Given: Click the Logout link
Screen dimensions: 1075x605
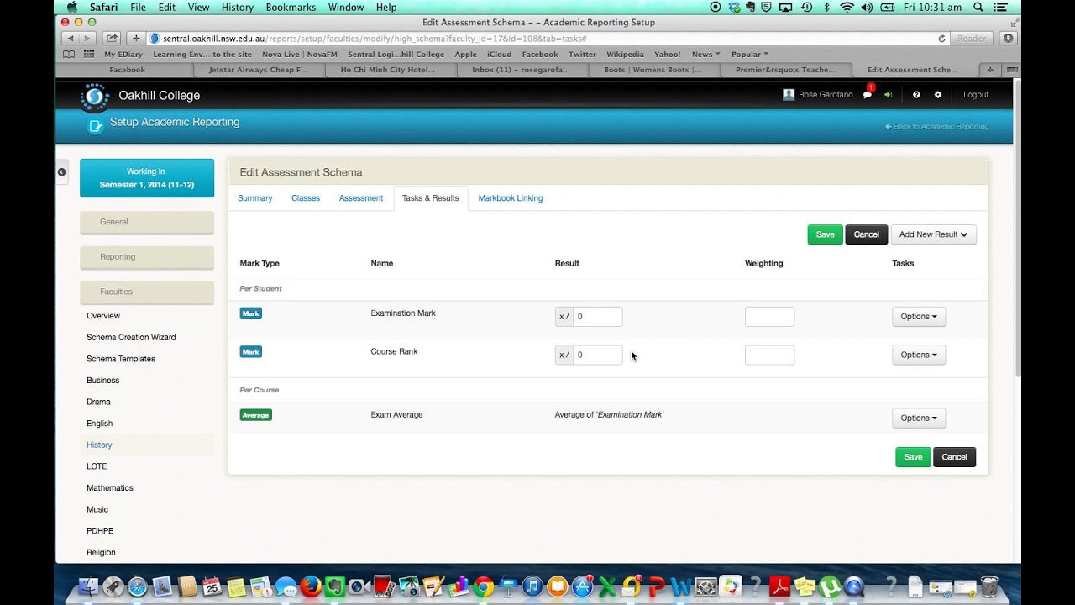Looking at the screenshot, I should pyautogui.click(x=976, y=95).
